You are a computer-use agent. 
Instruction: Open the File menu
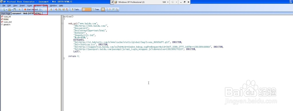point(4,6)
